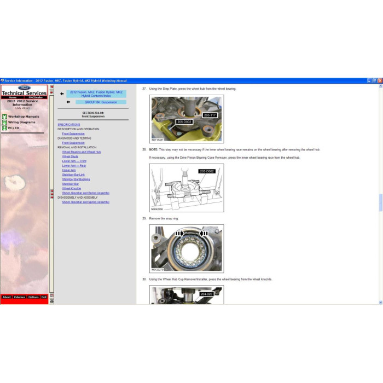
Task: Click first red arrow atop divider strip
Action: coord(52,86)
